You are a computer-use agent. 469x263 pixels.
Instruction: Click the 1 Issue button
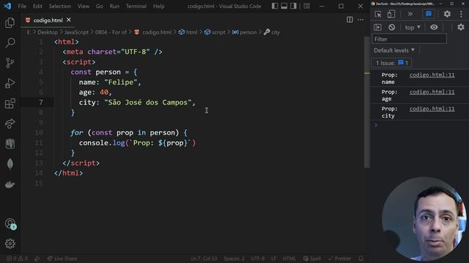coord(391,63)
